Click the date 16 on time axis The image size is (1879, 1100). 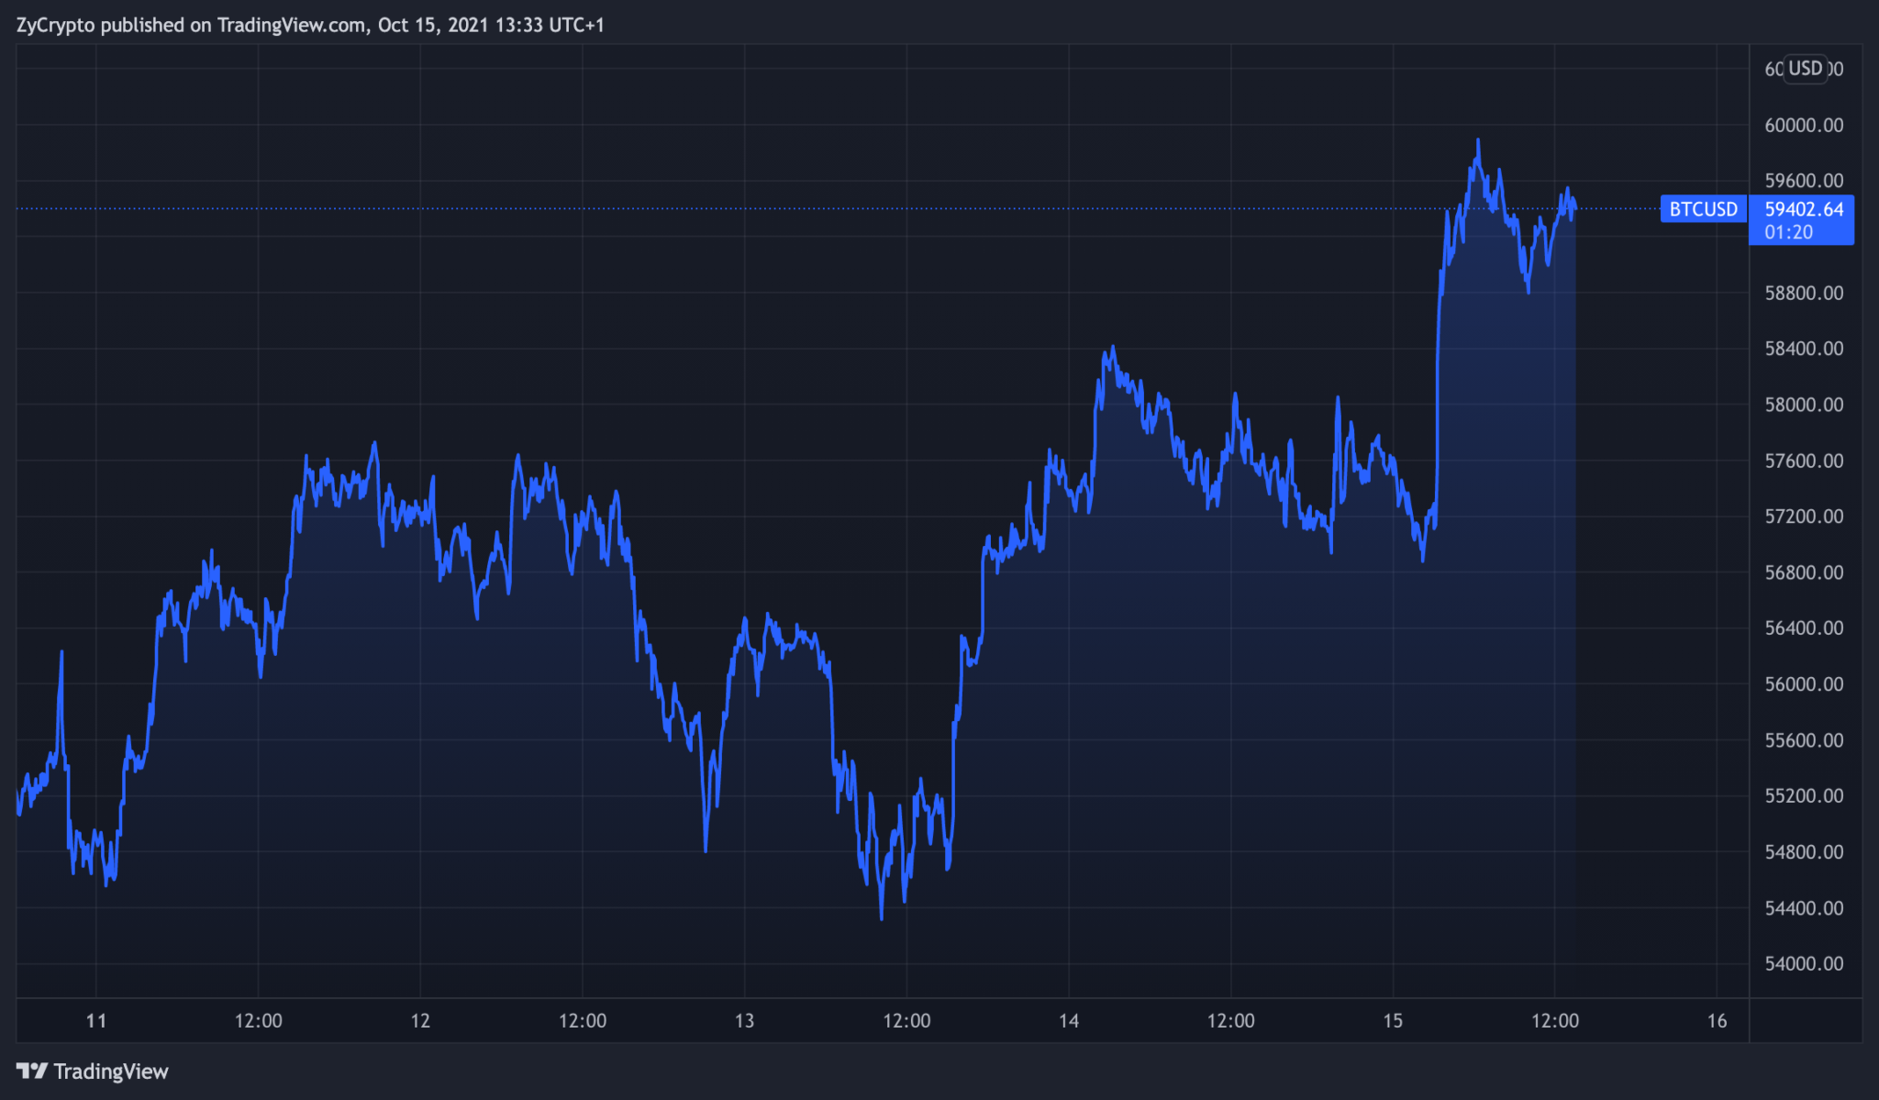(x=1717, y=1021)
